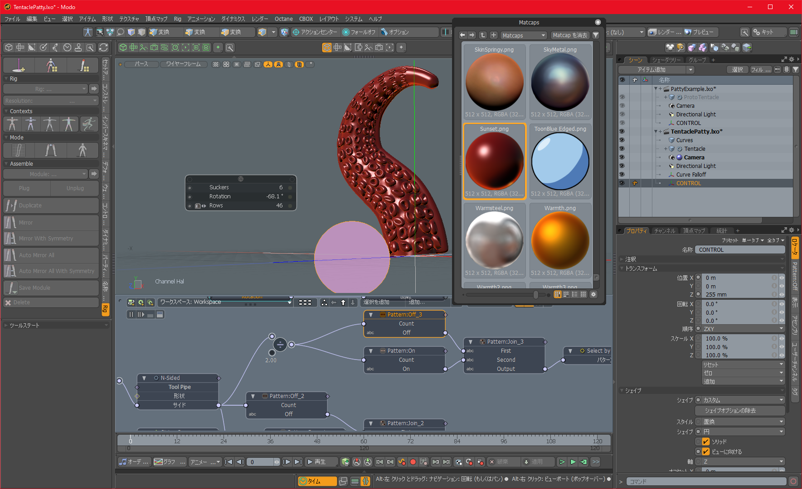The image size is (802, 489).
Task: Open the シェイプ カスタム dropdown
Action: [x=743, y=400]
